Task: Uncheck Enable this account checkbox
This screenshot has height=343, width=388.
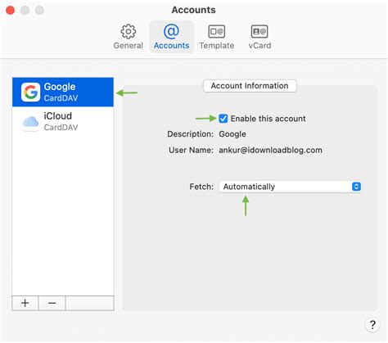Action: click(x=223, y=119)
